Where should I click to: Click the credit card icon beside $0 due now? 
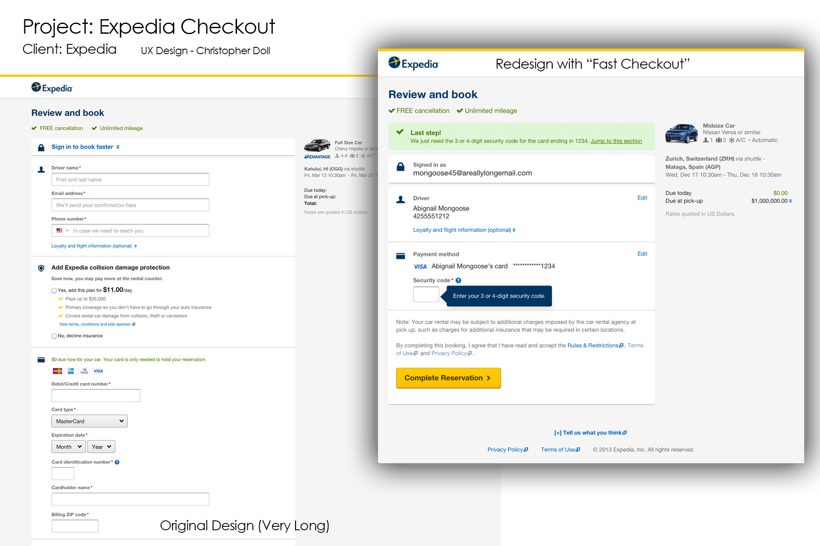[41, 360]
